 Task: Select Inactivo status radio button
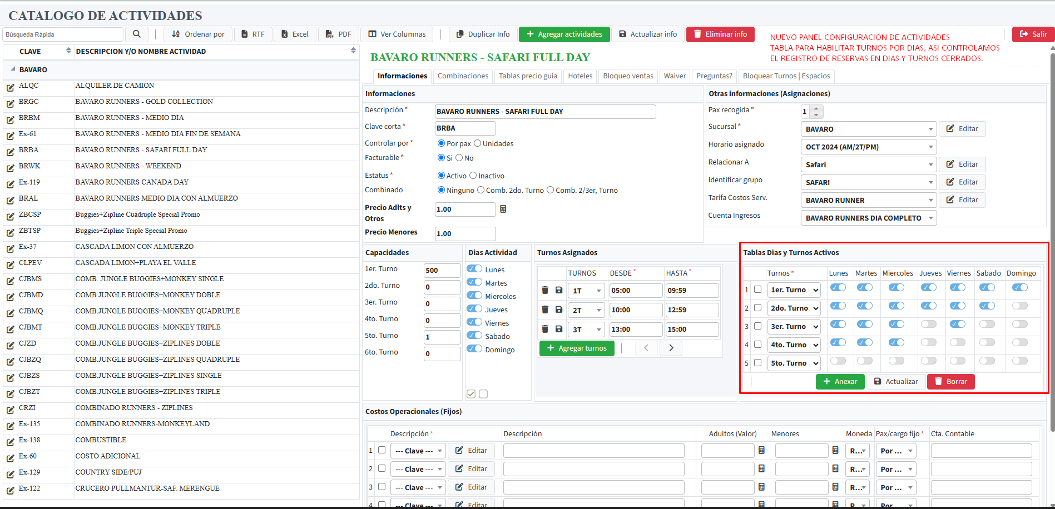[473, 176]
